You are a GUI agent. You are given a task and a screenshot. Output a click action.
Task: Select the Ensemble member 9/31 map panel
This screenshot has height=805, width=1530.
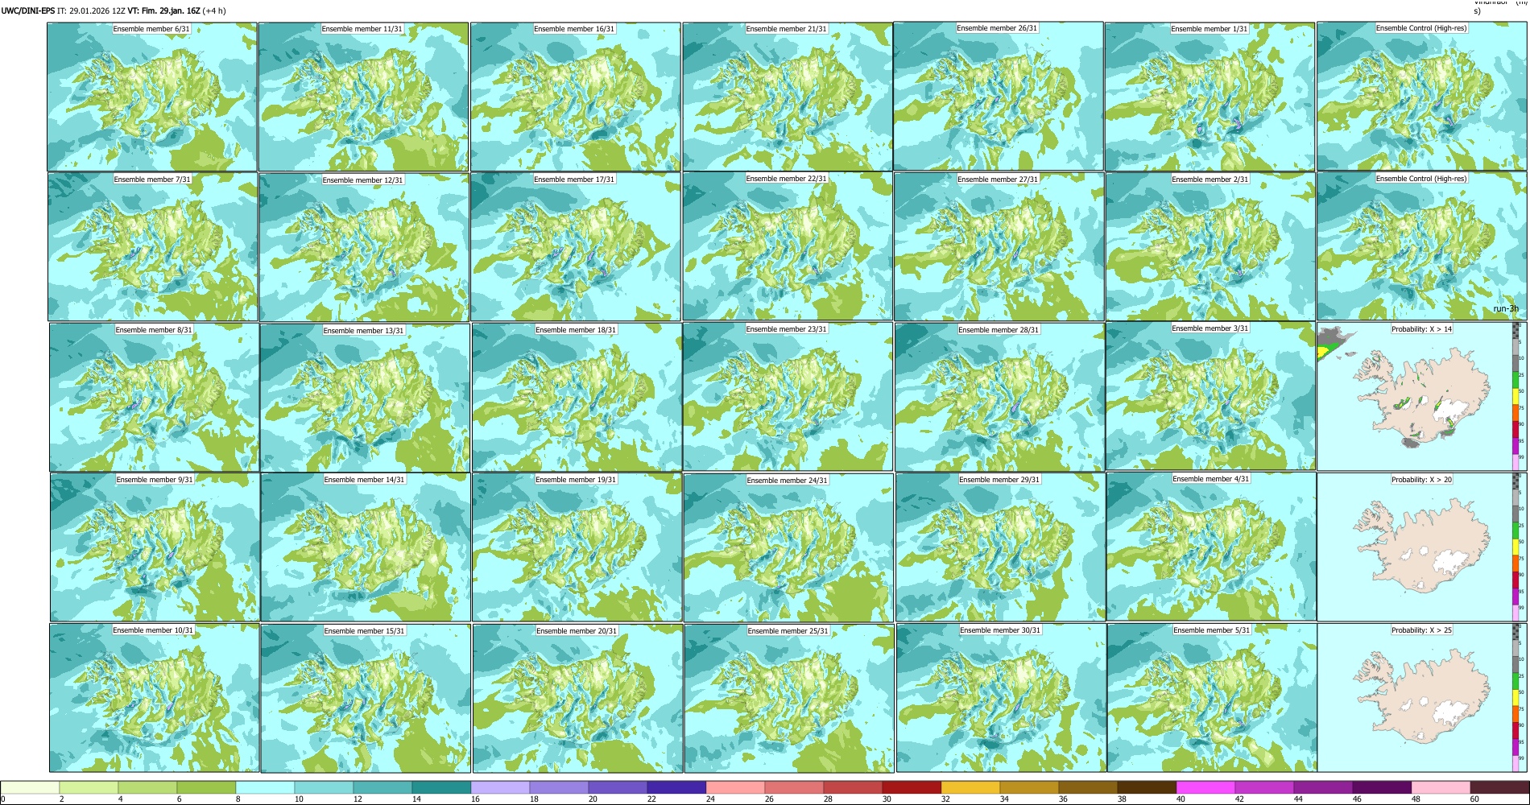[155, 547]
